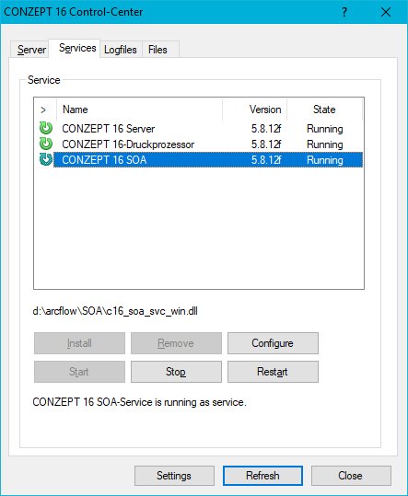Restart the selected SOA service
Screen dimensions: 408x496
pos(273,372)
